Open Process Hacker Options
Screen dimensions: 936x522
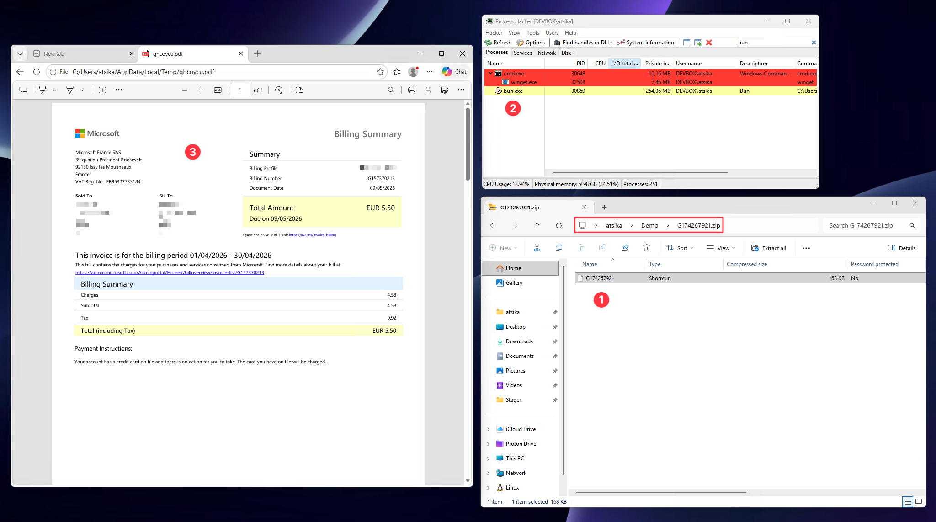click(x=531, y=43)
